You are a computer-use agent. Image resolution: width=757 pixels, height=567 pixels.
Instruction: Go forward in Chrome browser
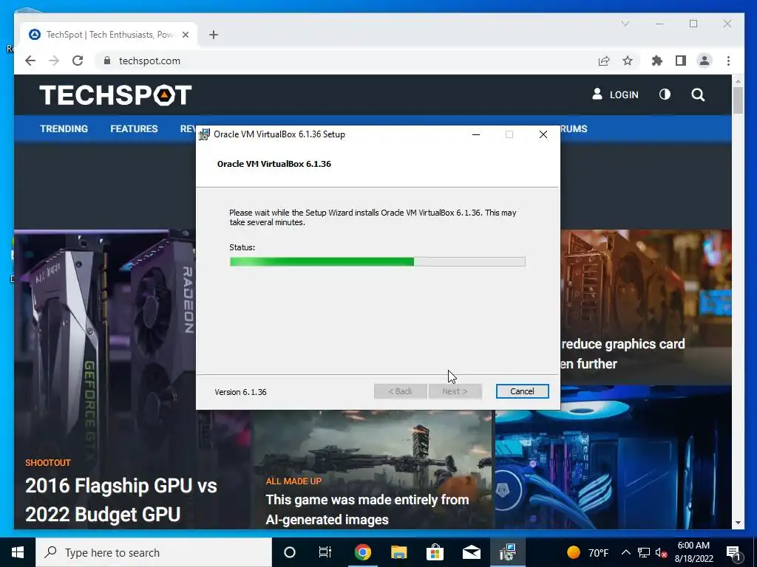tap(54, 61)
